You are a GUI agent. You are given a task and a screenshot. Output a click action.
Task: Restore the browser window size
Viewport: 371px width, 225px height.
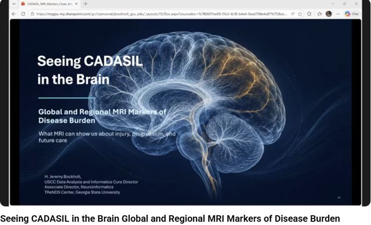(x=344, y=4)
